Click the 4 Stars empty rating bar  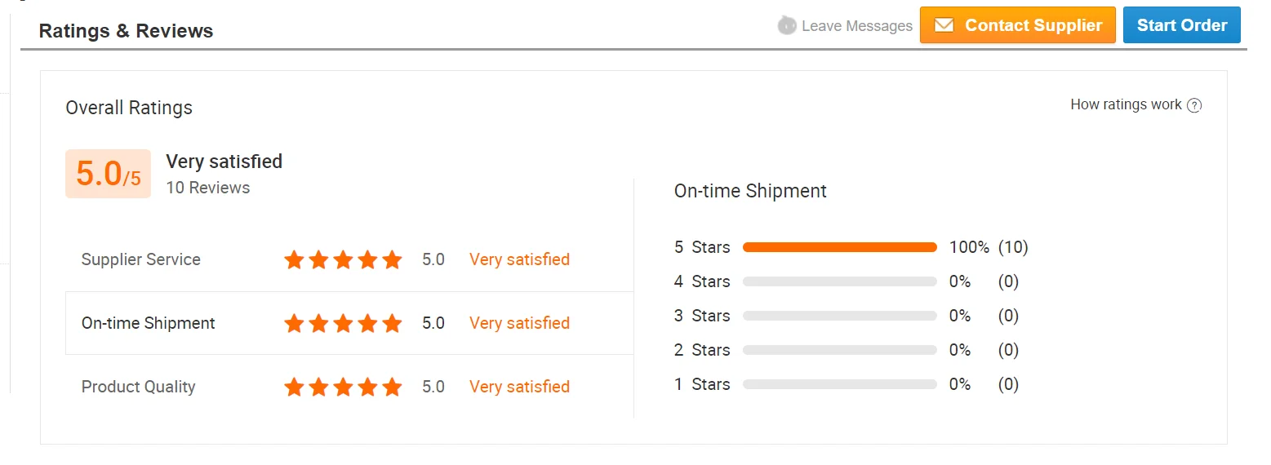(839, 281)
